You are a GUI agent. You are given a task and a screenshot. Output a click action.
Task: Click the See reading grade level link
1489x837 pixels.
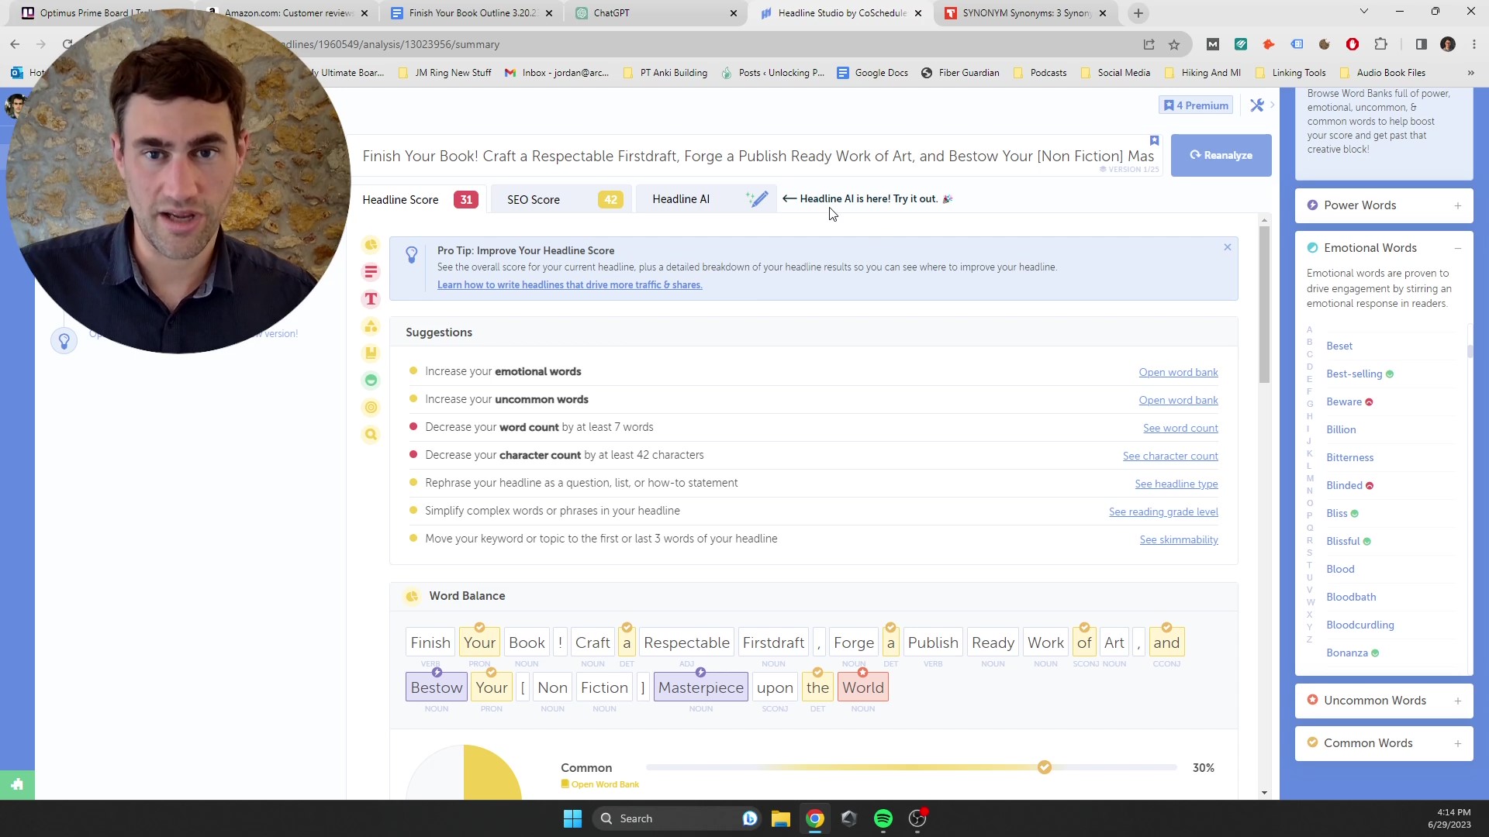(x=1163, y=512)
